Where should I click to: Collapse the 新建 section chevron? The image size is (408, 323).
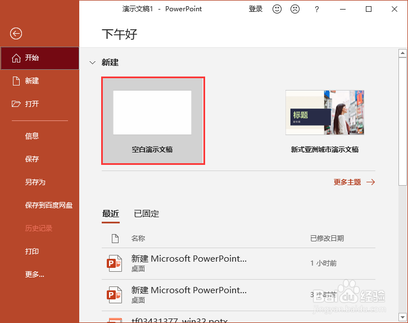click(x=92, y=63)
